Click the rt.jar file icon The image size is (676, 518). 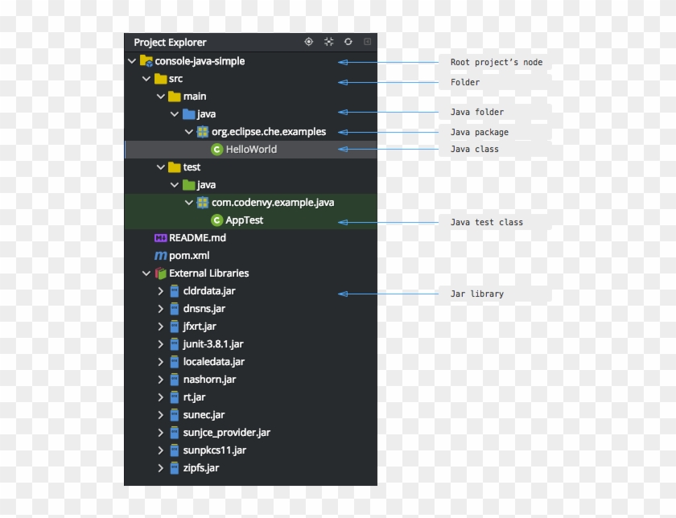tap(174, 397)
